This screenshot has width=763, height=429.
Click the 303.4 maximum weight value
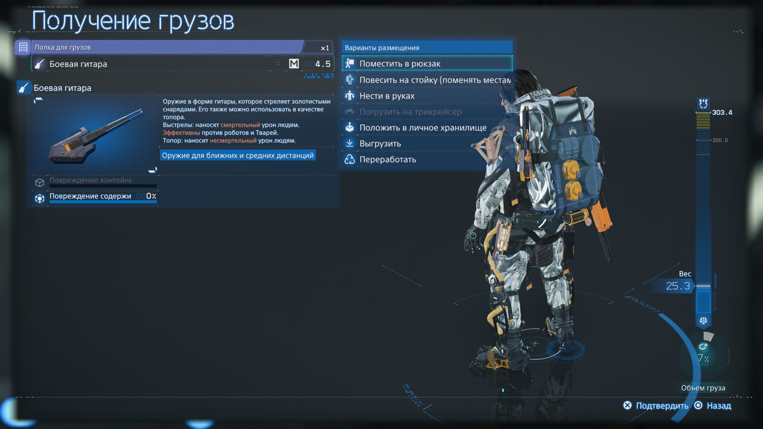pos(722,112)
